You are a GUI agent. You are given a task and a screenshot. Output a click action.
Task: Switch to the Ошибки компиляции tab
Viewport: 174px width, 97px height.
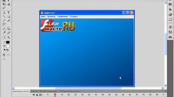pos(49,91)
